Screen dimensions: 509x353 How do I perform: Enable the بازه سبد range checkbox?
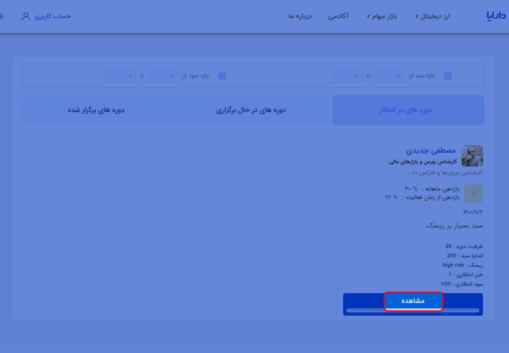click(448, 76)
